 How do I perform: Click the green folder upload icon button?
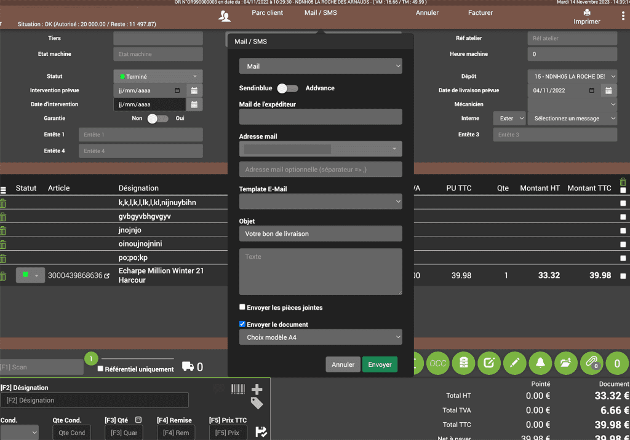pyautogui.click(x=566, y=363)
